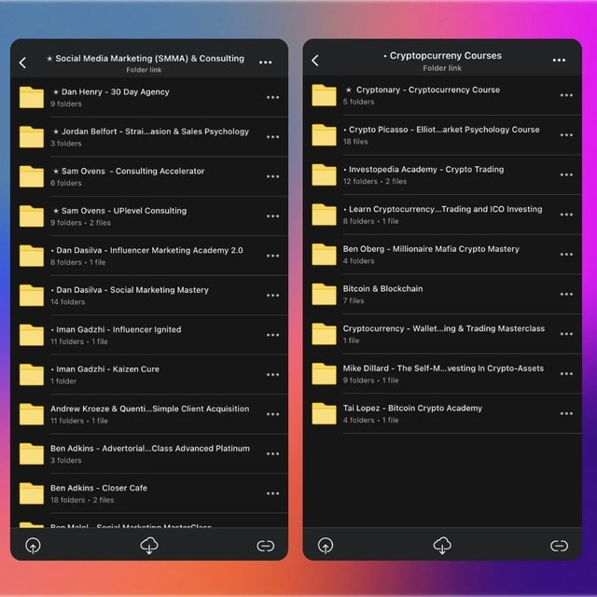Open more options for Dan Henry 30 Day Agency

[x=272, y=97]
